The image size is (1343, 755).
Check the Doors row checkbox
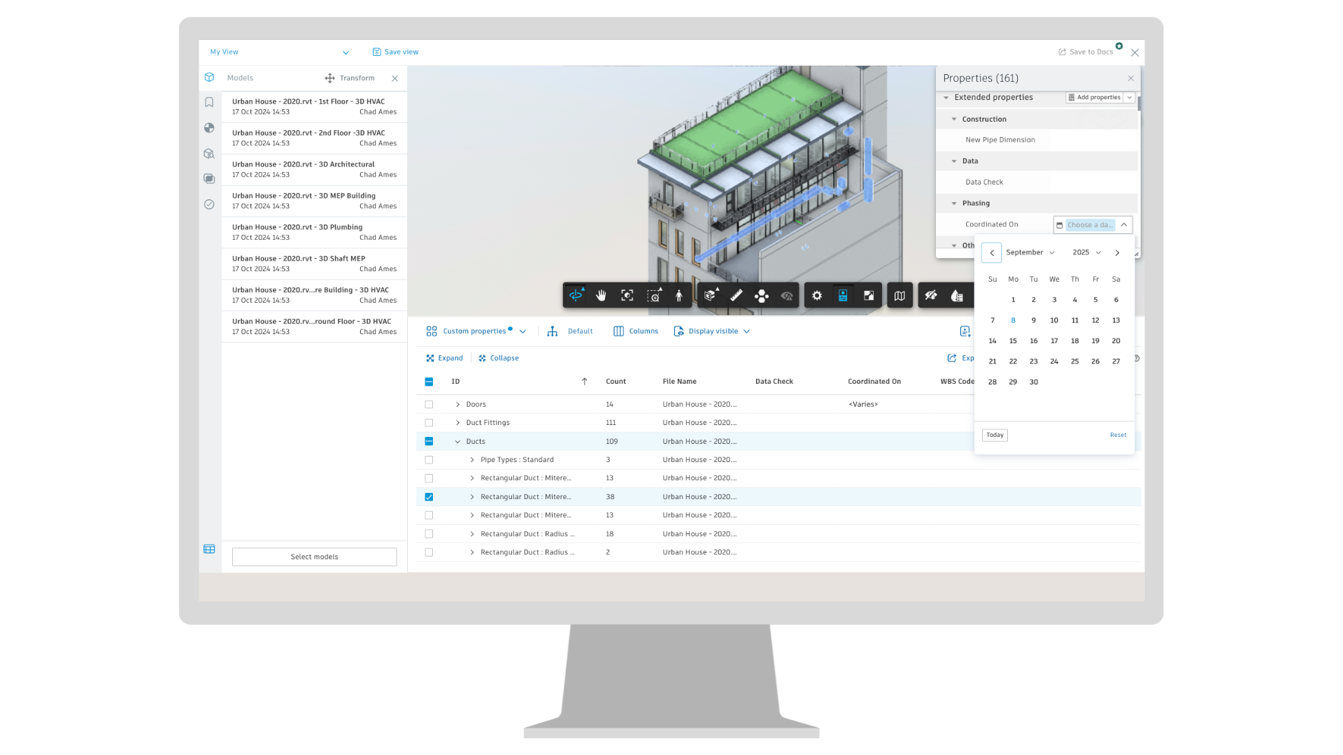pyautogui.click(x=429, y=404)
